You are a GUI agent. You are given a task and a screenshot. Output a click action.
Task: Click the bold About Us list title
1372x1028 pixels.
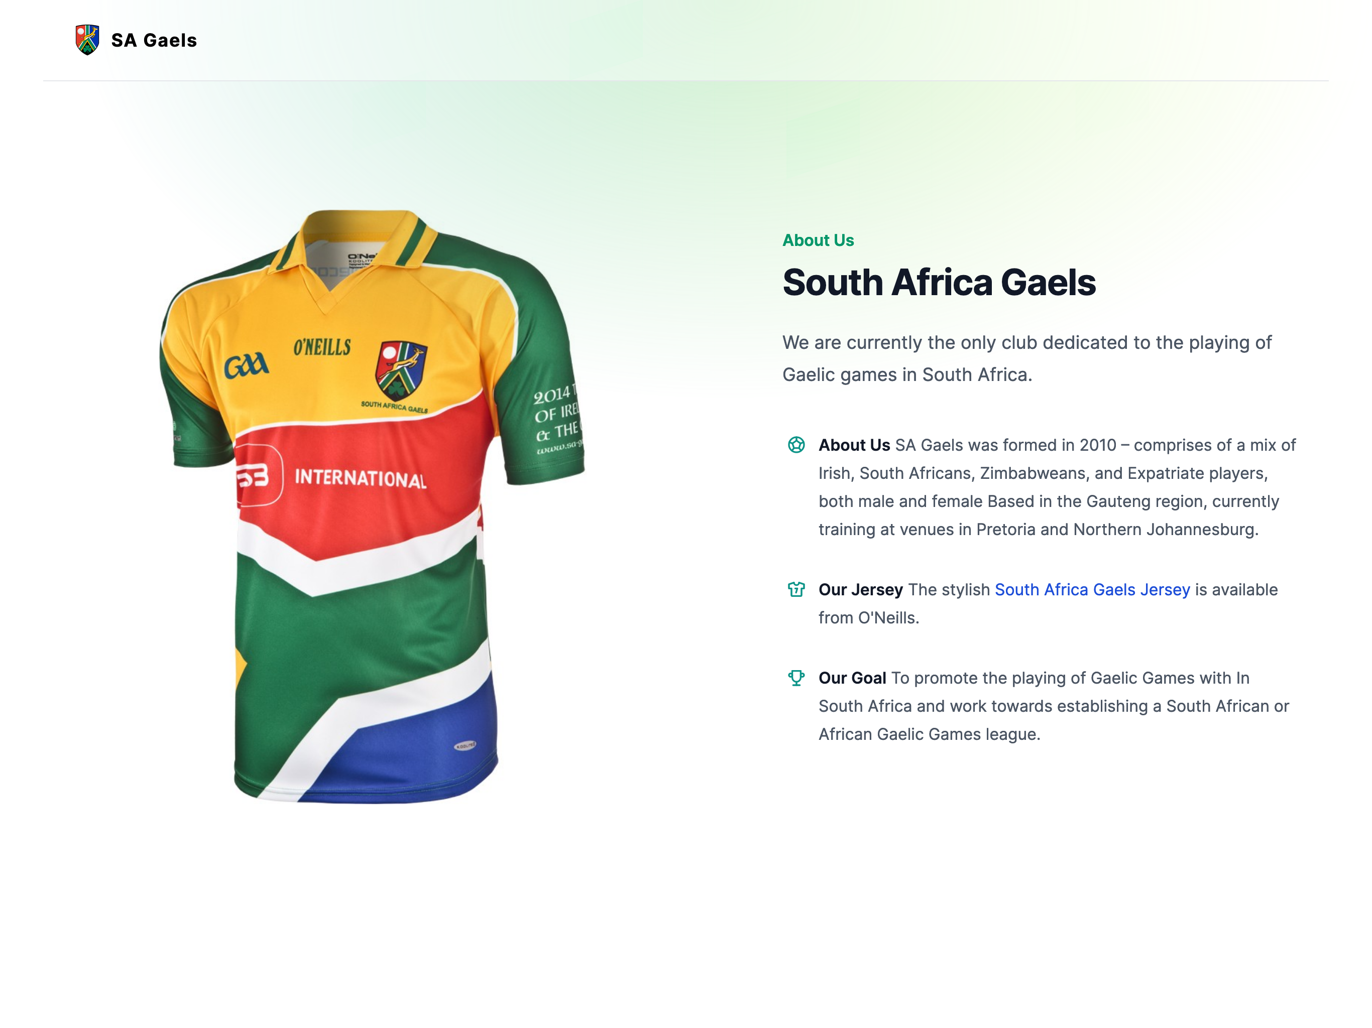(x=853, y=445)
